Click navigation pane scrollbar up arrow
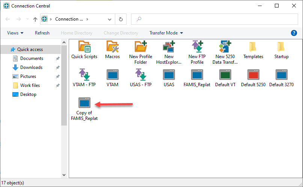Viewport: 303px width, 187px height. (64, 42)
